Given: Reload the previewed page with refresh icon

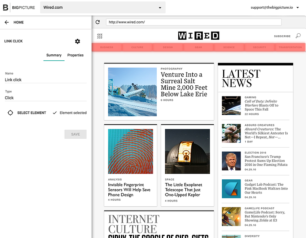Looking at the screenshot, I should point(98,22).
